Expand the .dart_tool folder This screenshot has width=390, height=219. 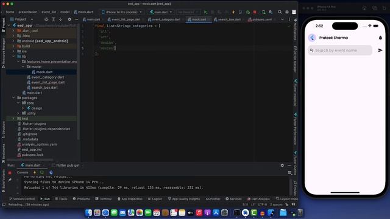click(13, 30)
